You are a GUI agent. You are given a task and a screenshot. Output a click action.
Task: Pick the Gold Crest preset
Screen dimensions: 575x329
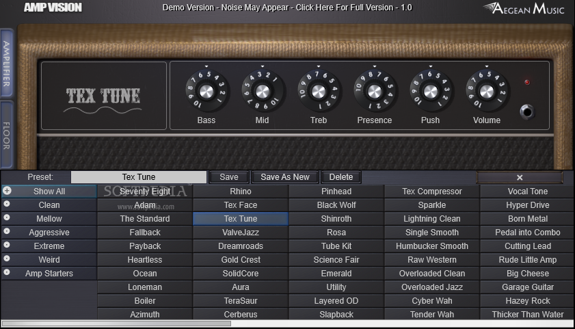[241, 260]
